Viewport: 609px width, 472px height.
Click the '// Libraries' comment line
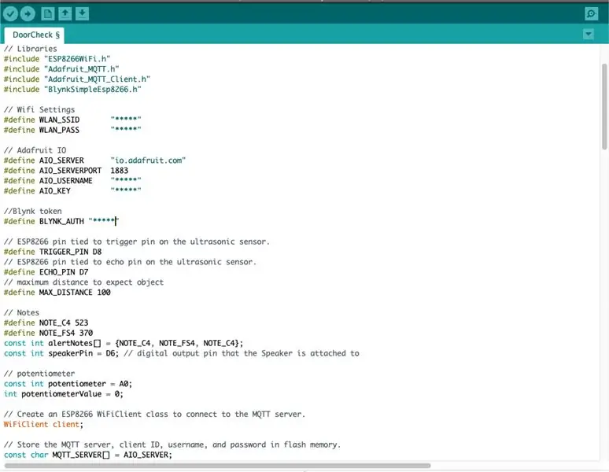[x=31, y=49]
